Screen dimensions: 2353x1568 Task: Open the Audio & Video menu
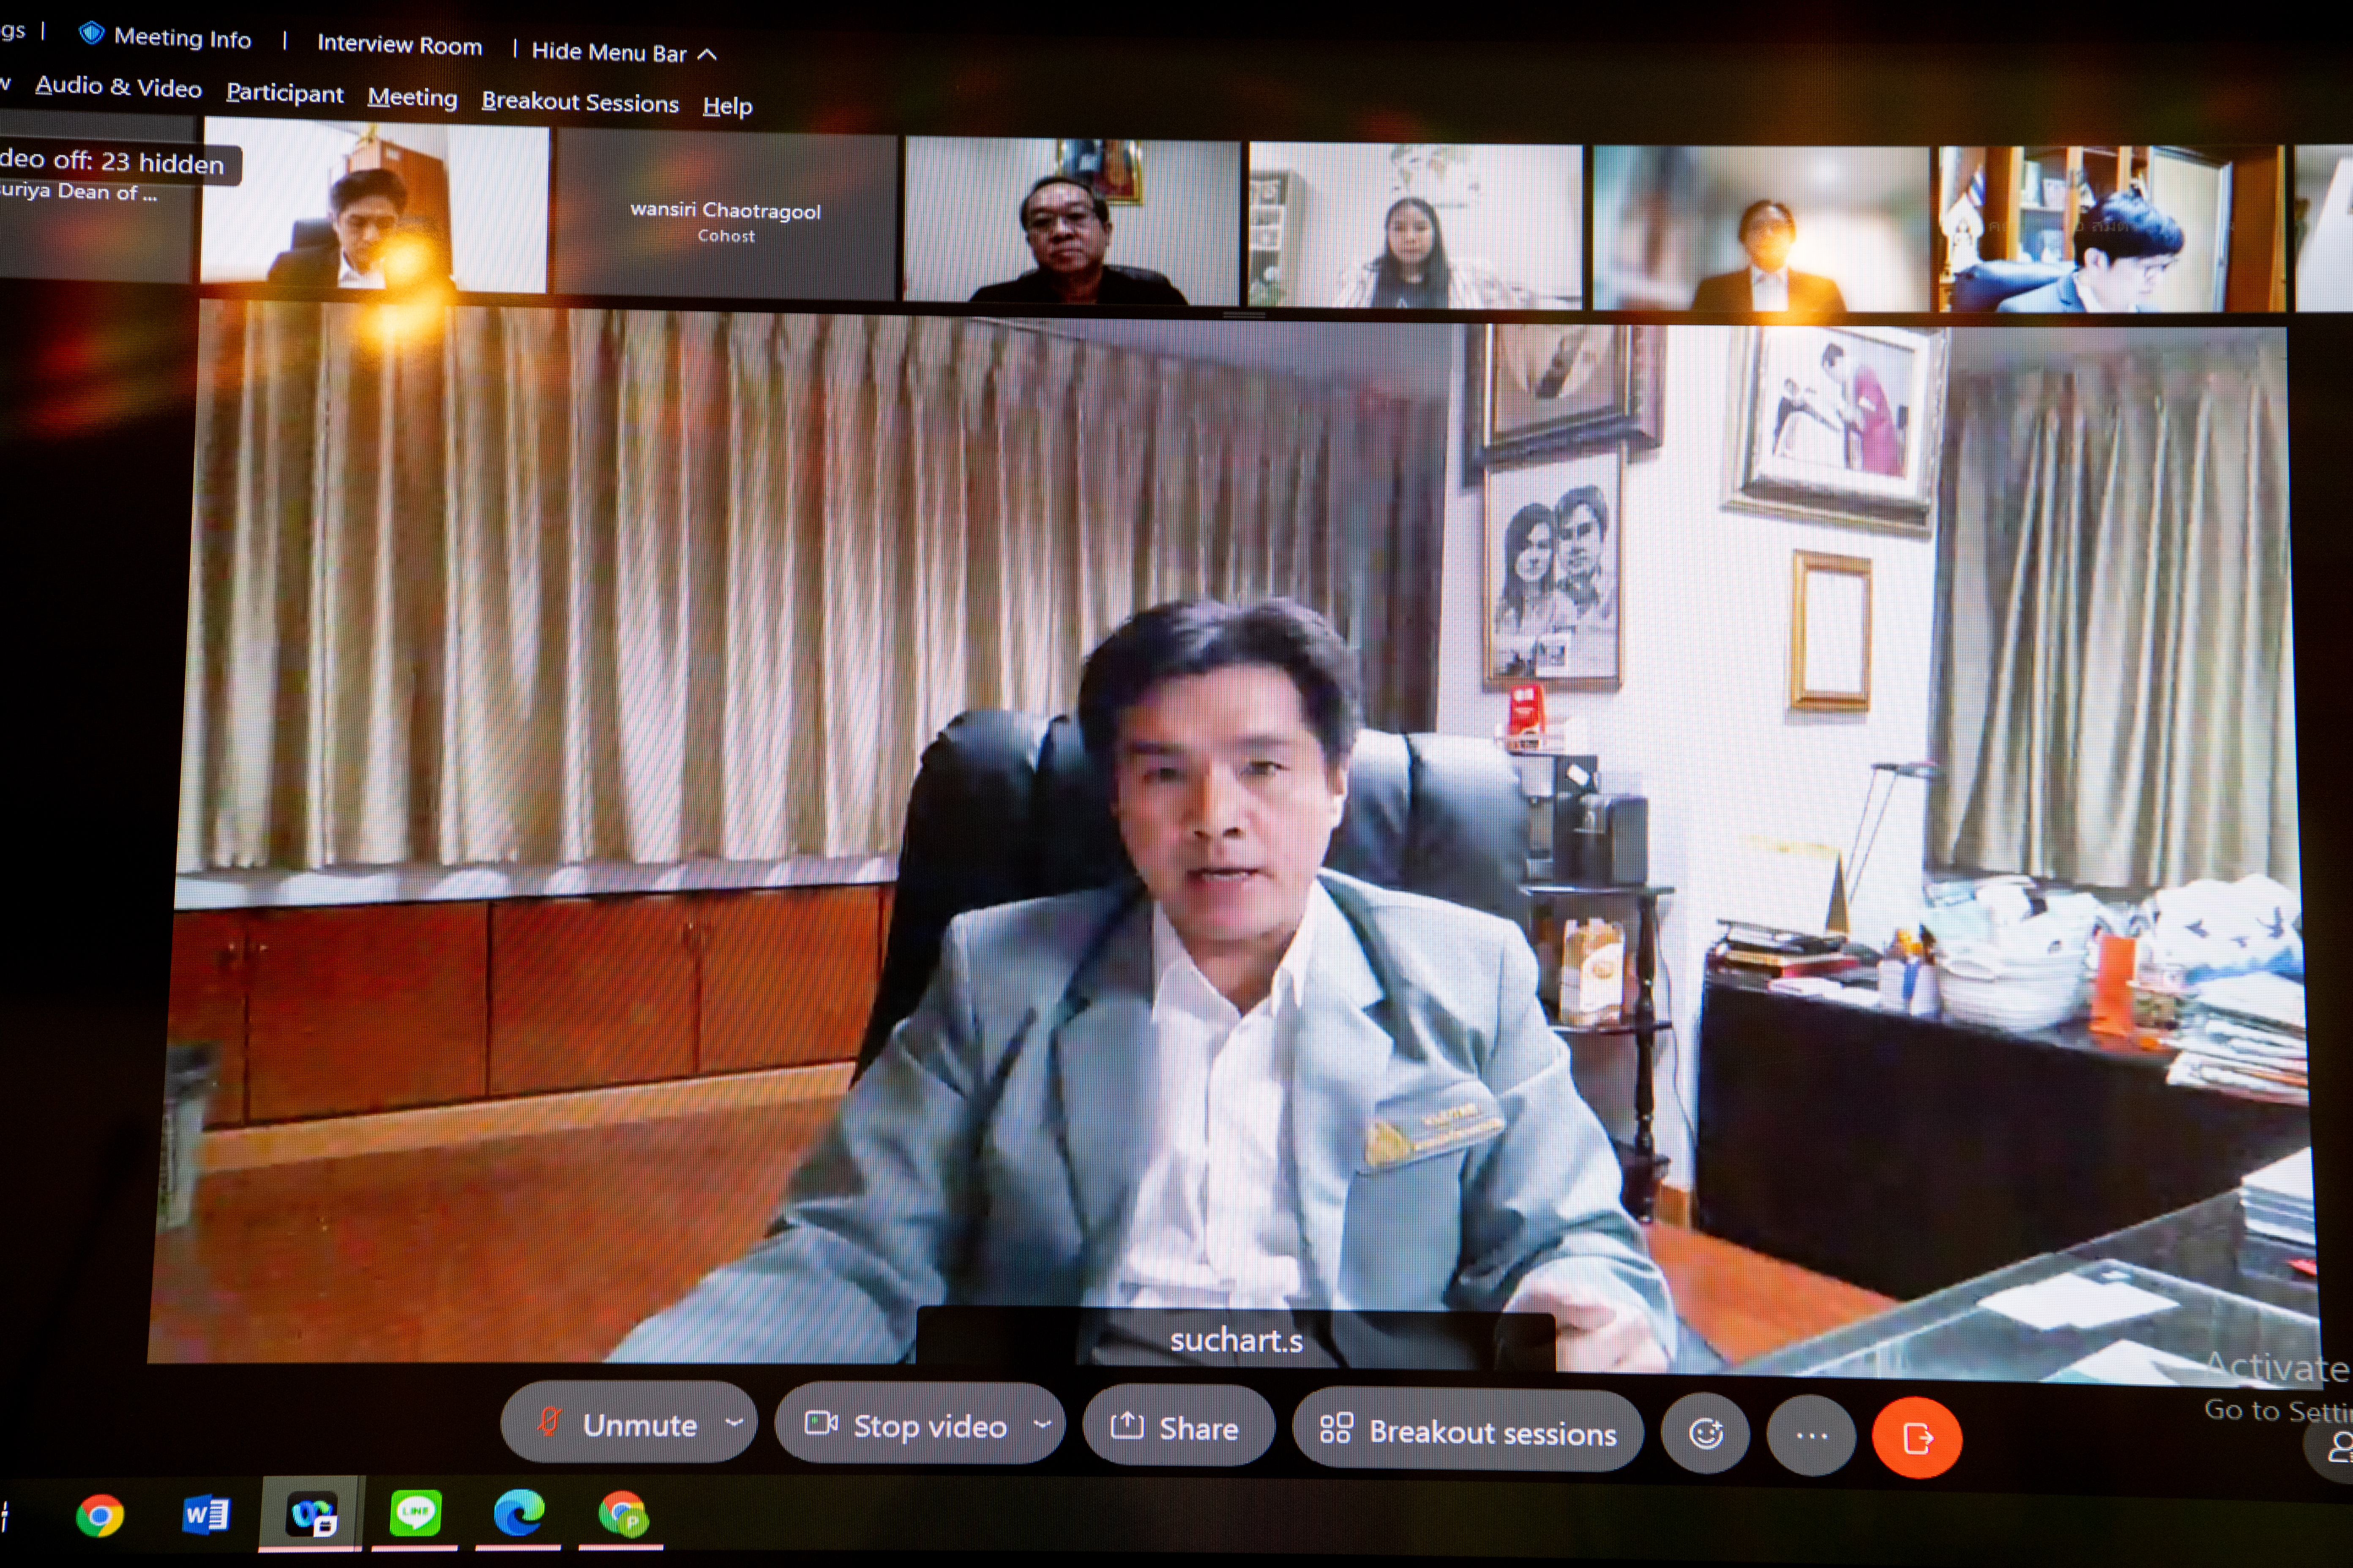[118, 87]
